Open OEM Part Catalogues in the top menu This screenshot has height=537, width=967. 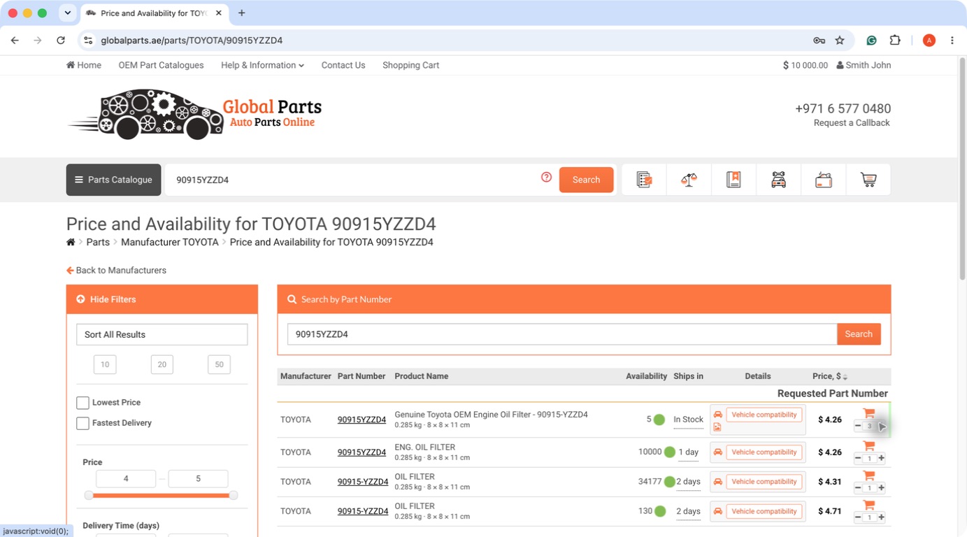161,65
